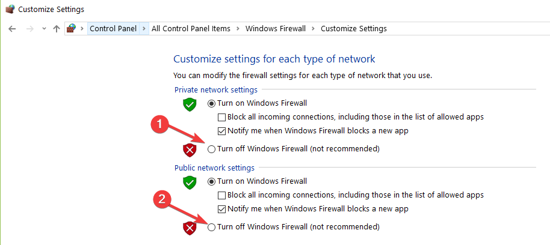The width and height of the screenshot is (550, 245).
Task: Select private Turn on Windows Firewall radio
Action: coord(211,103)
